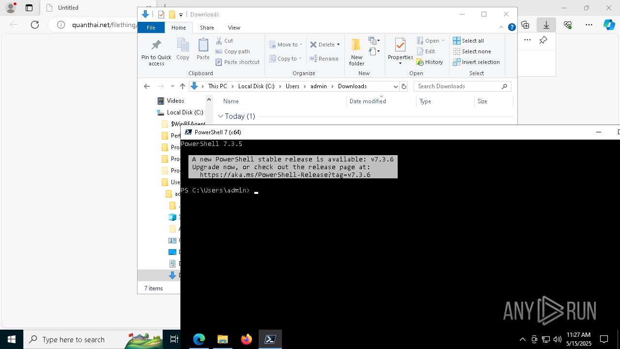Viewport: 620px width, 349px height.
Task: Collapse the Explorer ribbon chevron
Action: click(501, 27)
